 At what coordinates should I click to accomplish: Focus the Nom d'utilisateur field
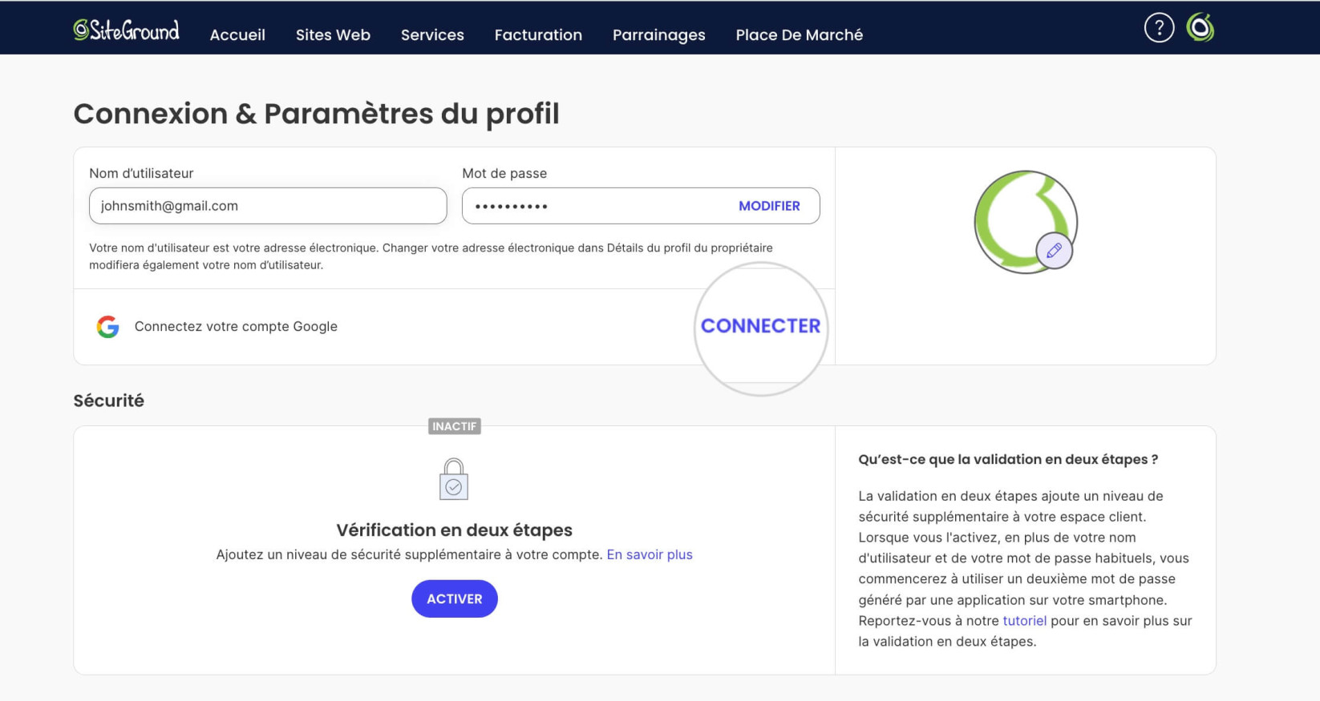[x=268, y=206]
